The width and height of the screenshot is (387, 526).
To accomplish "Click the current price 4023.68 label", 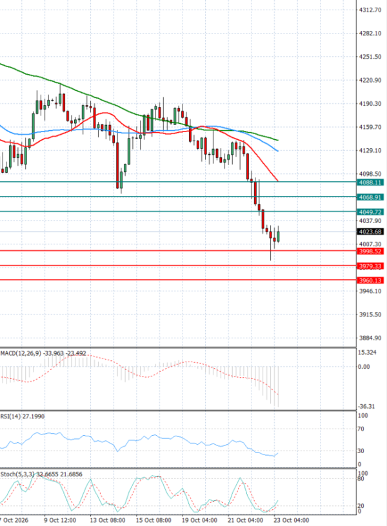I will 370,232.
